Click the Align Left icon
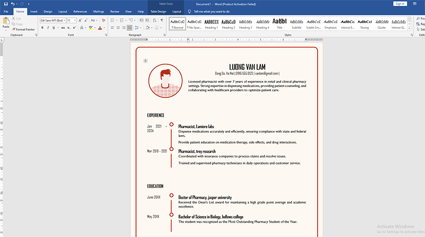This screenshot has height=237, width=425. click(113, 28)
